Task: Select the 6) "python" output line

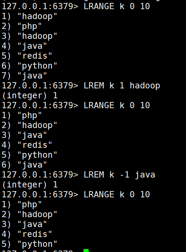Action: [x=29, y=66]
